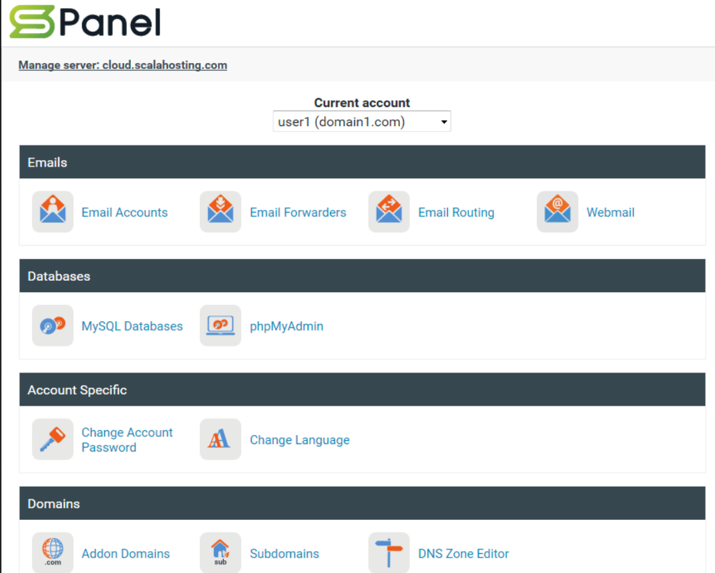The height and width of the screenshot is (573, 715).
Task: Click the phpMyAdmin laptop icon
Action: 221,325
